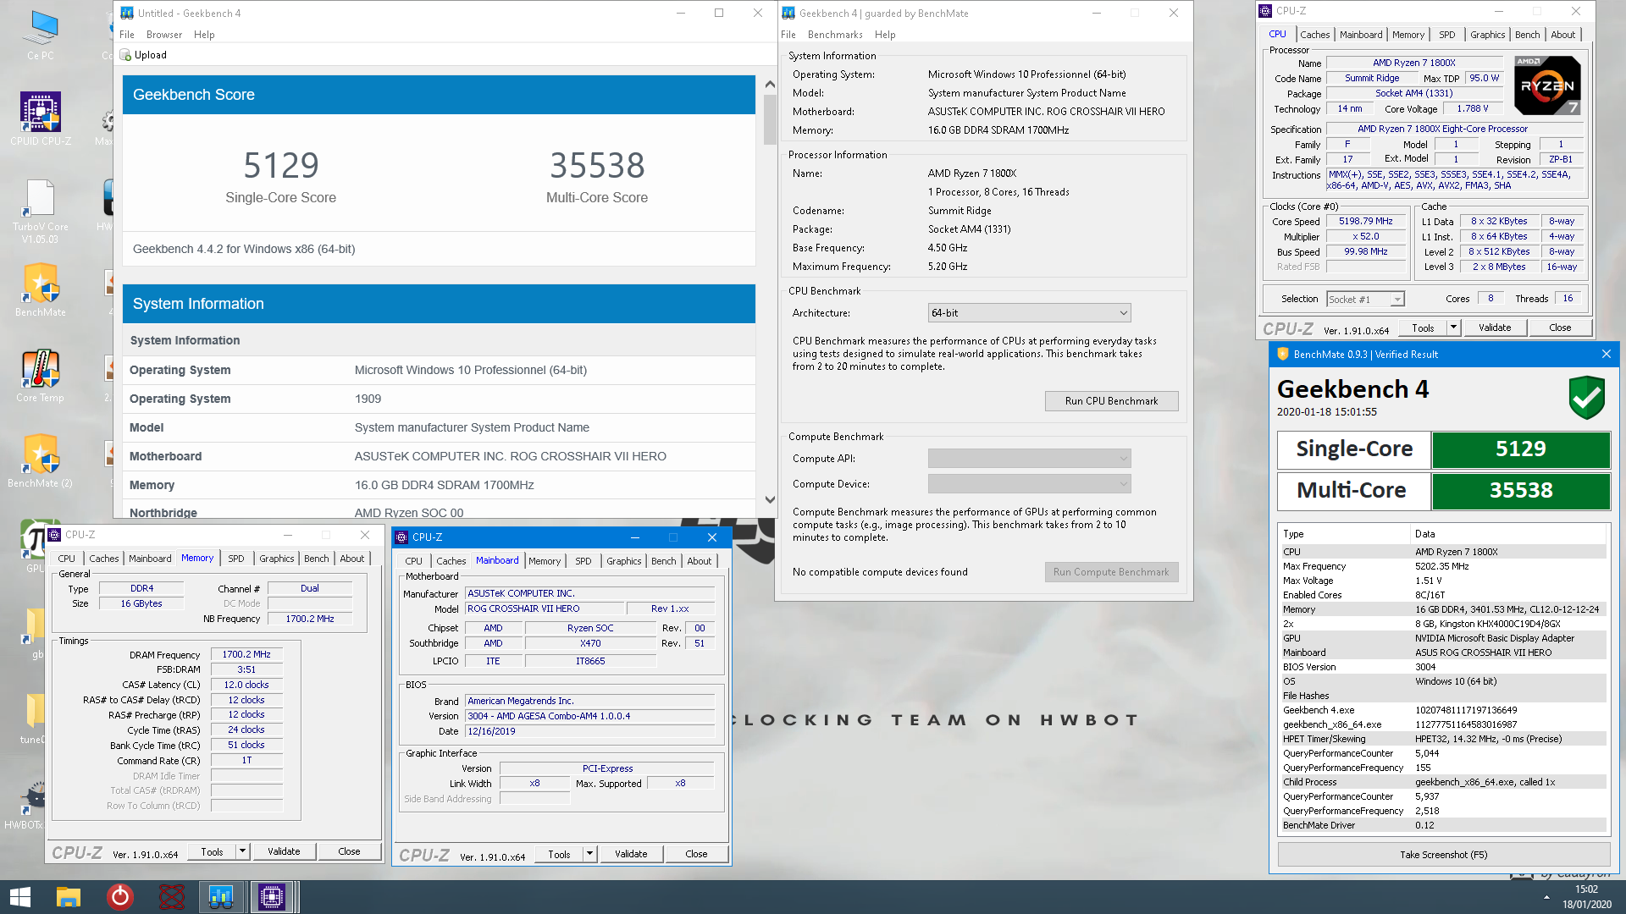1626x914 pixels.
Task: Click Tools button in CPU-Z Mainboard window
Action: [559, 854]
